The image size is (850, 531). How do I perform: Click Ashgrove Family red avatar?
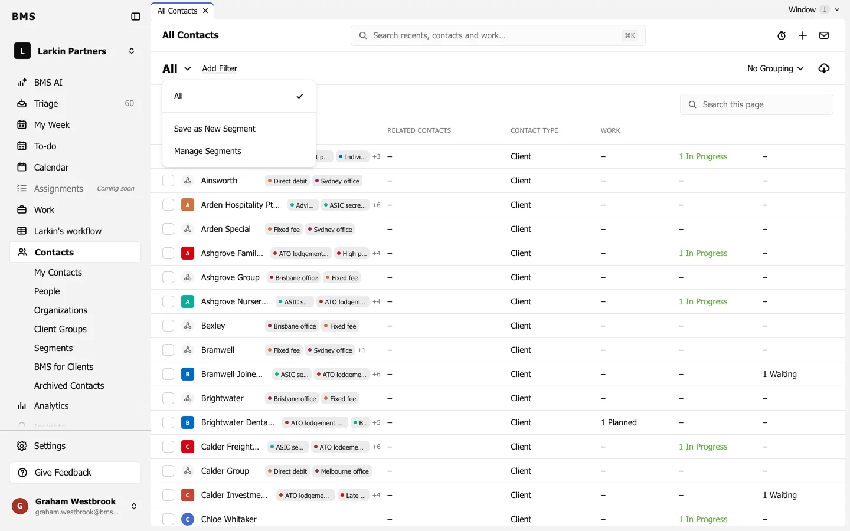[x=188, y=253]
